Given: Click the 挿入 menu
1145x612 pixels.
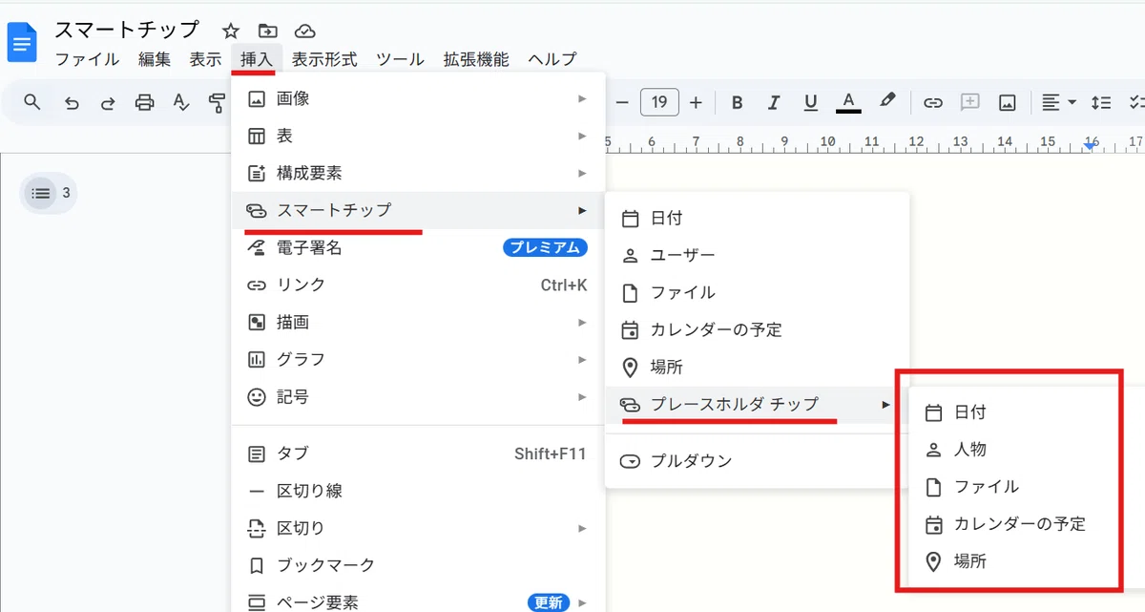Looking at the screenshot, I should click(x=257, y=59).
